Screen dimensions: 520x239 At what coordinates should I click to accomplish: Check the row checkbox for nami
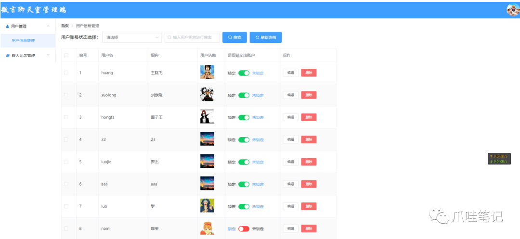(66, 228)
